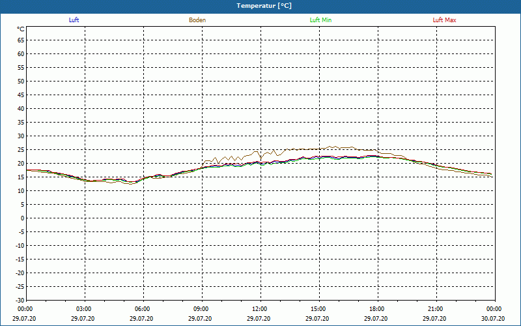Image resolution: width=521 pixels, height=326 pixels.
Task: Select the green Luft Min legend label
Action: coord(320,20)
